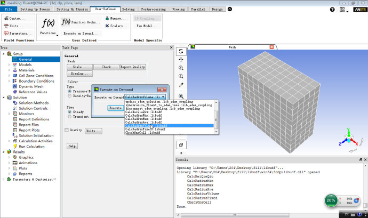Image resolution: width=368 pixels, height=218 pixels.
Task: Switch to the Postprocessing tab
Action: [153, 9]
